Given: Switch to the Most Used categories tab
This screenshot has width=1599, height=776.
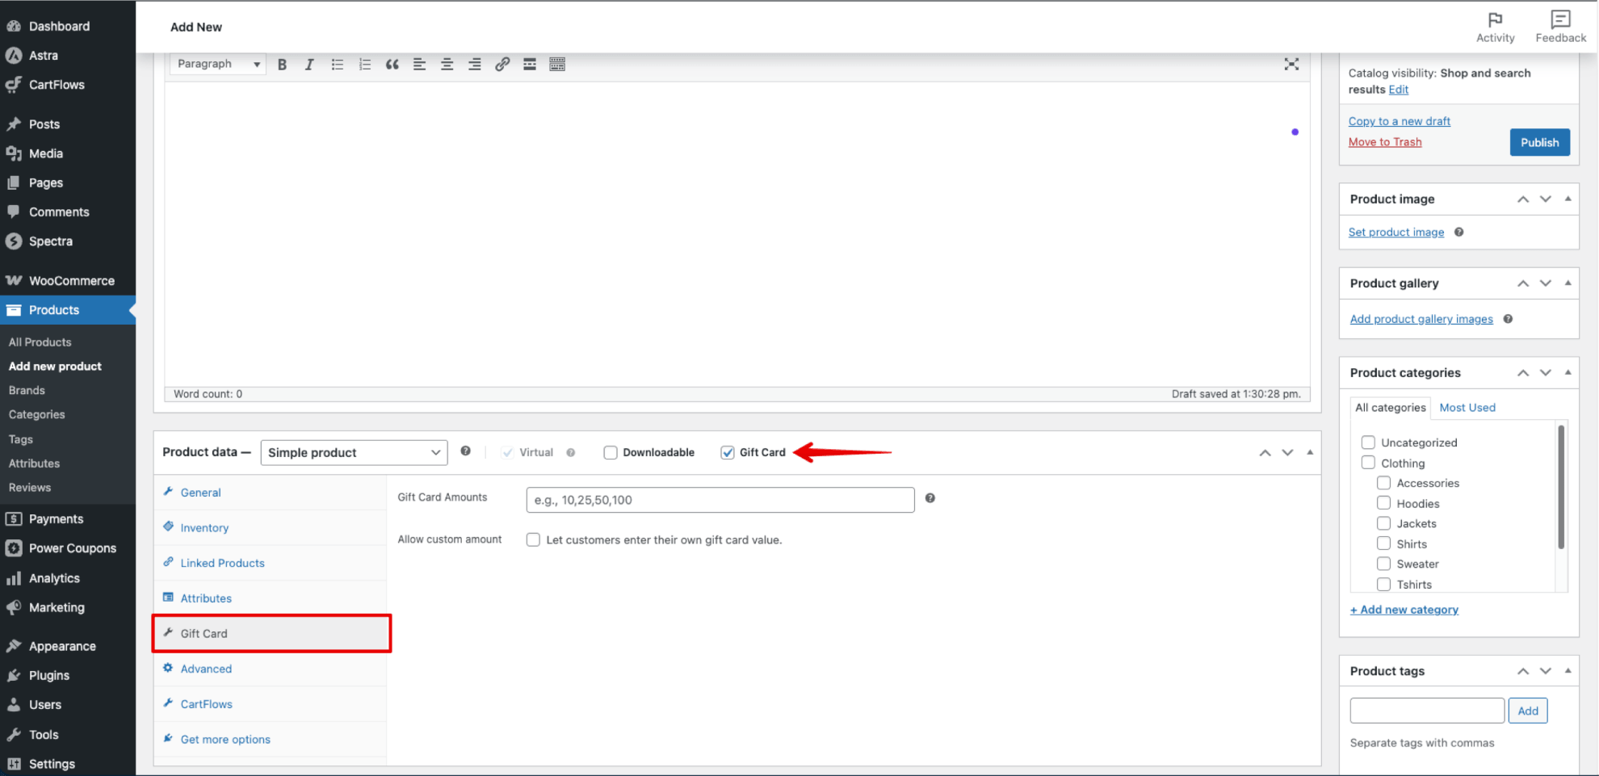Looking at the screenshot, I should 1467,408.
